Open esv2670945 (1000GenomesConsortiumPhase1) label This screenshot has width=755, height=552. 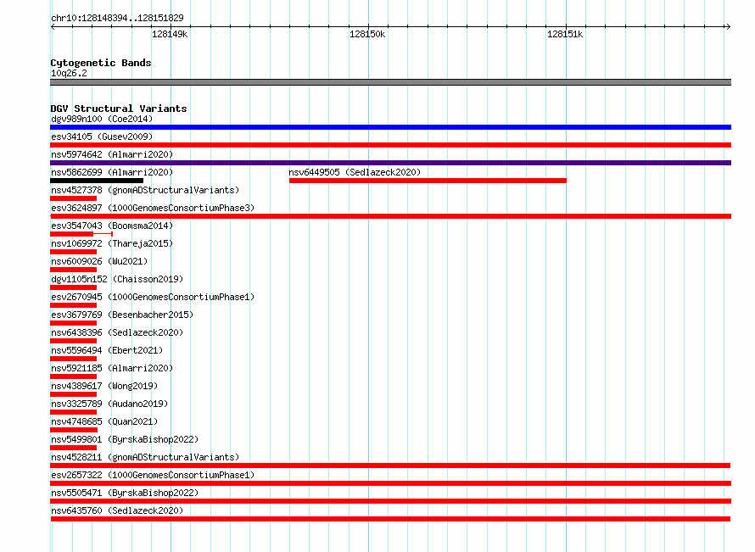153,297
